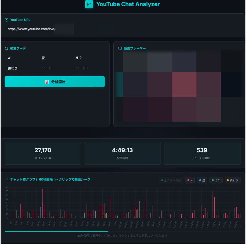Click the monitor icon beside 動画プレーヤー
The width and height of the screenshot is (246, 244).
pyautogui.click(x=120, y=49)
